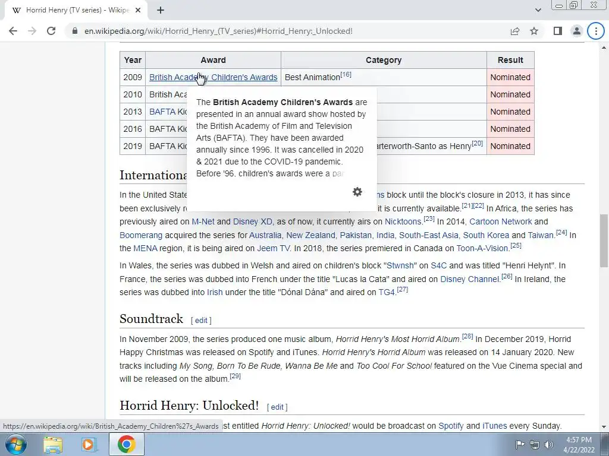Image resolution: width=609 pixels, height=456 pixels.
Task: Click the address bar URL
Action: 218,31
